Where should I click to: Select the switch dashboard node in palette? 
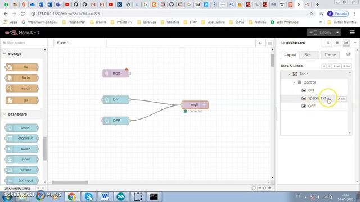[22, 149]
